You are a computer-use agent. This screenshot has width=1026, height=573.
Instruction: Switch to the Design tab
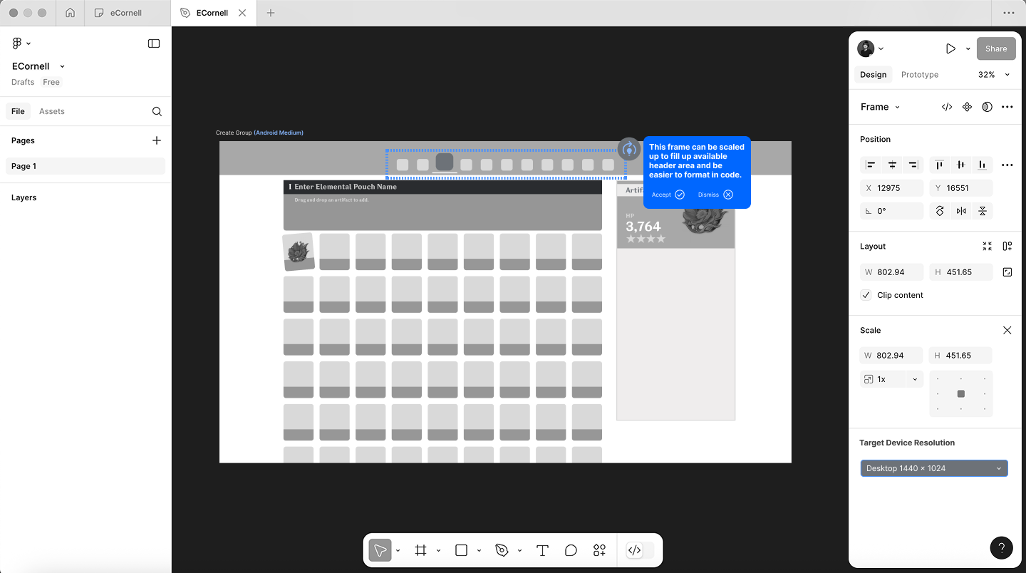(x=873, y=75)
